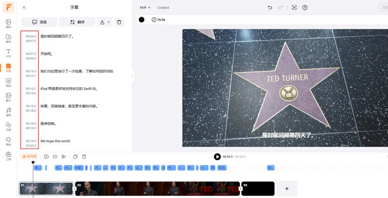The height and width of the screenshot is (198, 388).
Task: Click the 语音 speech button
Action: point(39,22)
